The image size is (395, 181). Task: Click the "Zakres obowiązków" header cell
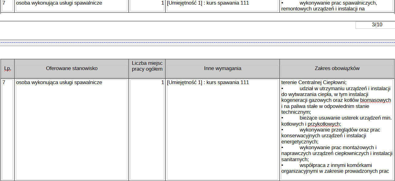click(x=337, y=68)
